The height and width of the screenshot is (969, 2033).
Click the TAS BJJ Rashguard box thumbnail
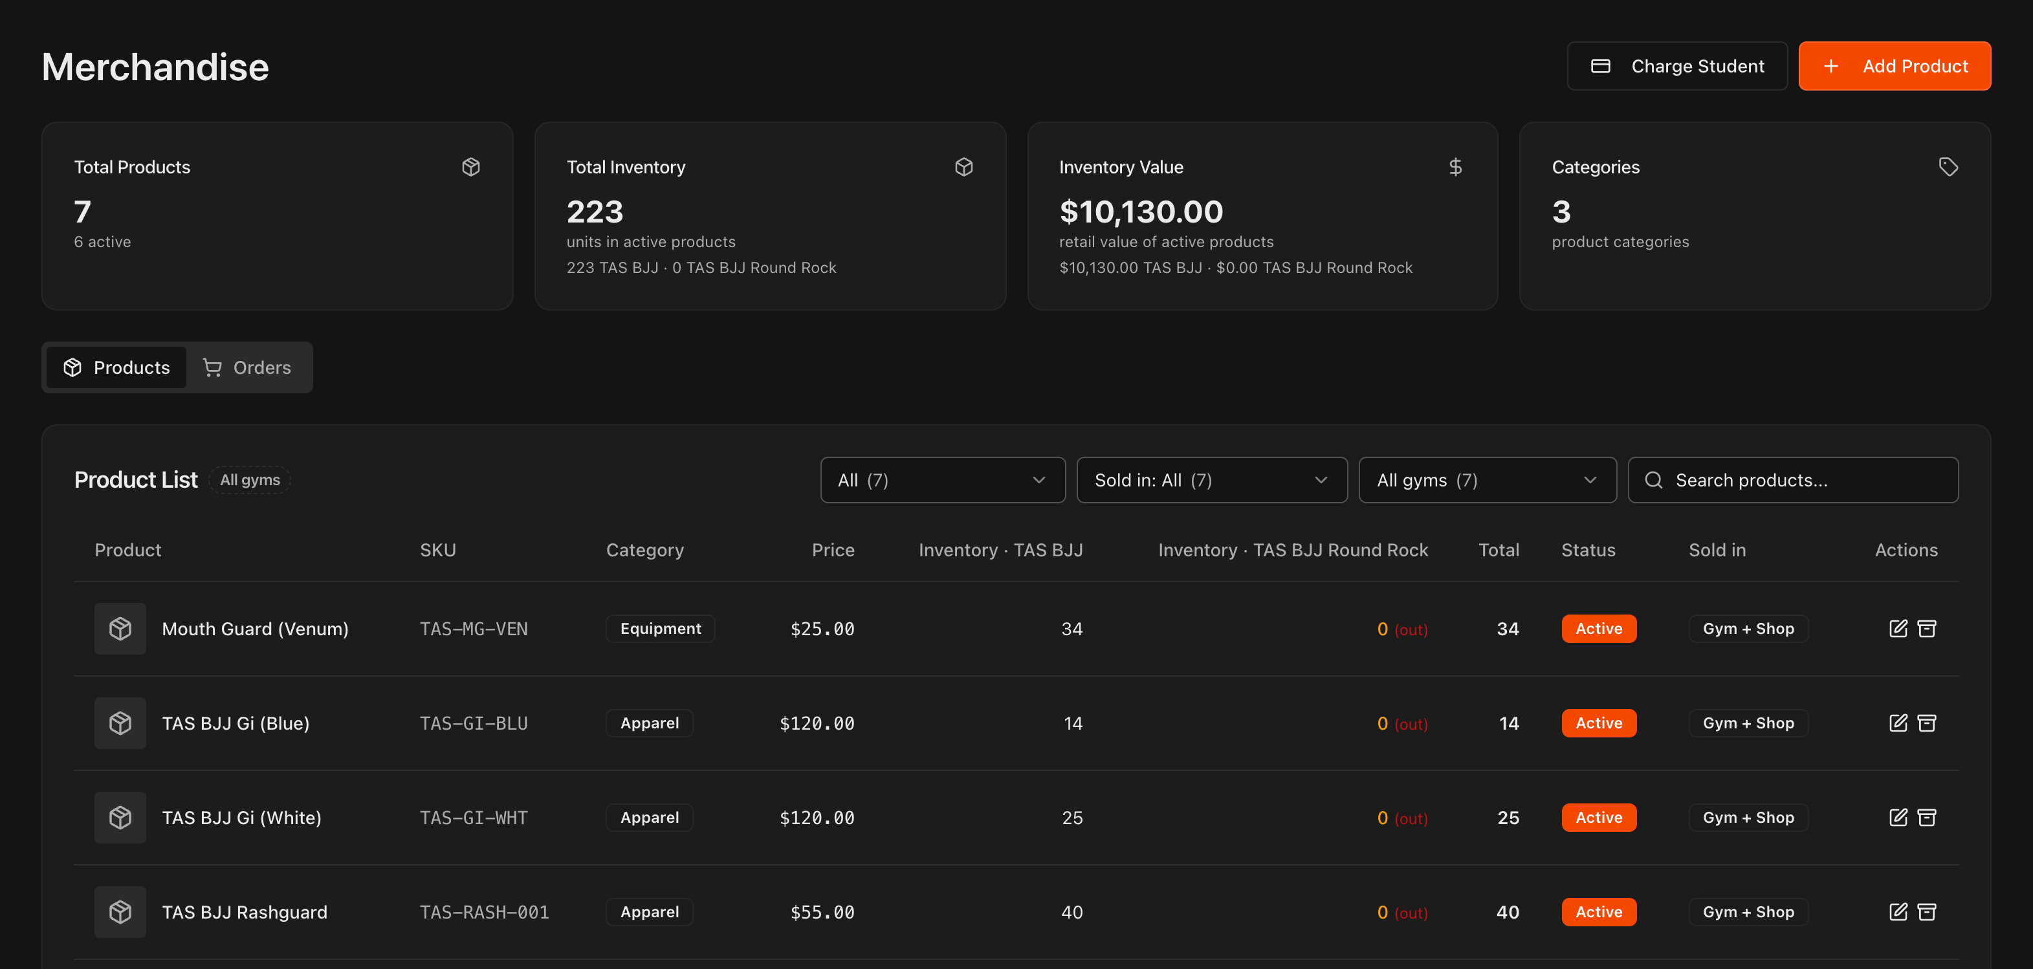pyautogui.click(x=120, y=911)
